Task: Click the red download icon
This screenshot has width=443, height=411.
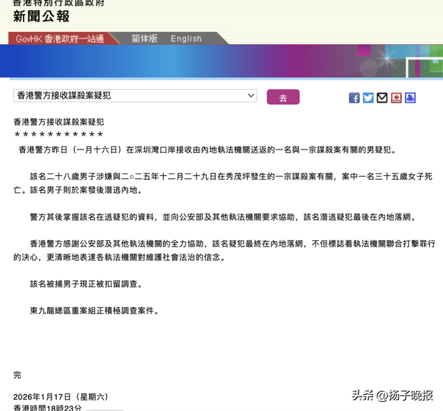Action: (396, 98)
